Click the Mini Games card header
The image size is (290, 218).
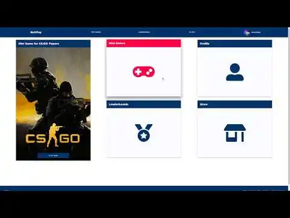click(x=144, y=44)
